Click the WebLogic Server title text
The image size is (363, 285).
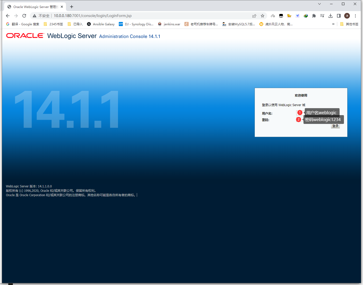tap(72, 36)
